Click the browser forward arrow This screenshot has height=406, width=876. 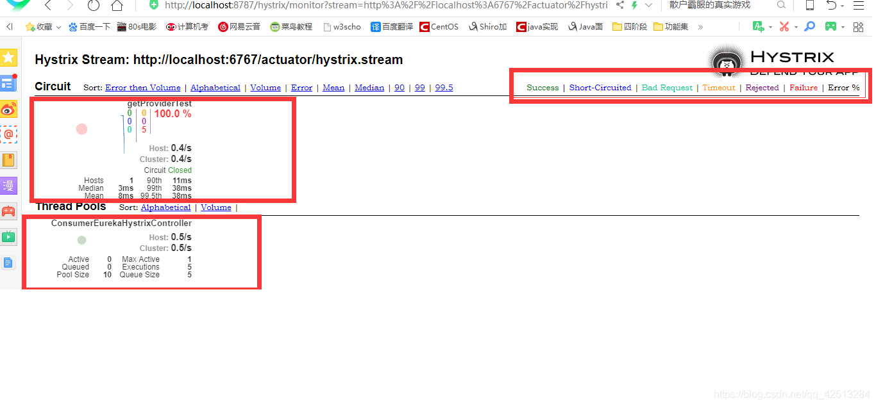tap(69, 5)
